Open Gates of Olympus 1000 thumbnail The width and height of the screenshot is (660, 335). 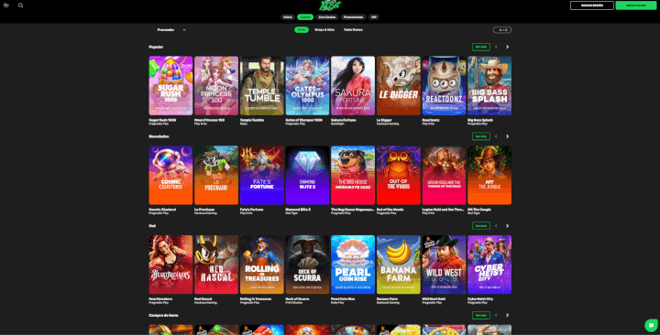[x=308, y=86]
